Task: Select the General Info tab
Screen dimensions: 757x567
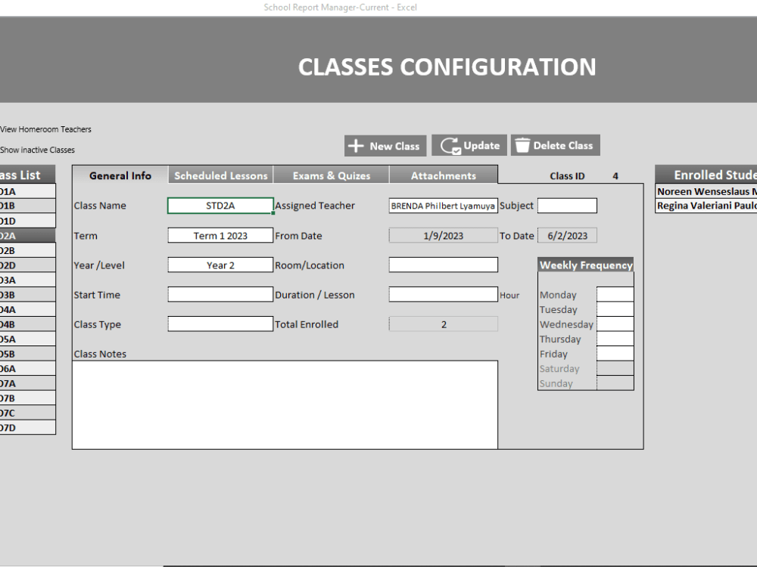Action: (x=119, y=175)
